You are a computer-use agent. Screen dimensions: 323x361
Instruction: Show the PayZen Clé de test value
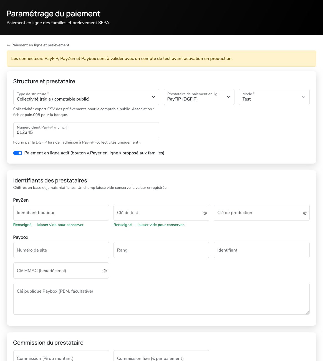tap(205, 213)
